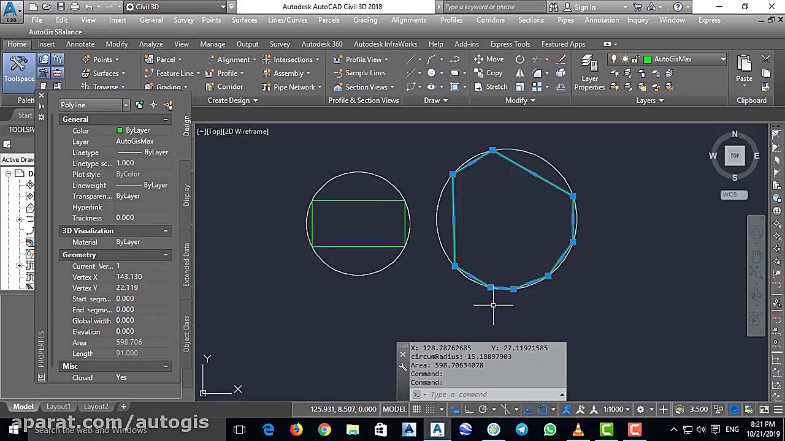Image resolution: width=785 pixels, height=441 pixels.
Task: Open the Annotate ribbon tab
Action: [80, 44]
